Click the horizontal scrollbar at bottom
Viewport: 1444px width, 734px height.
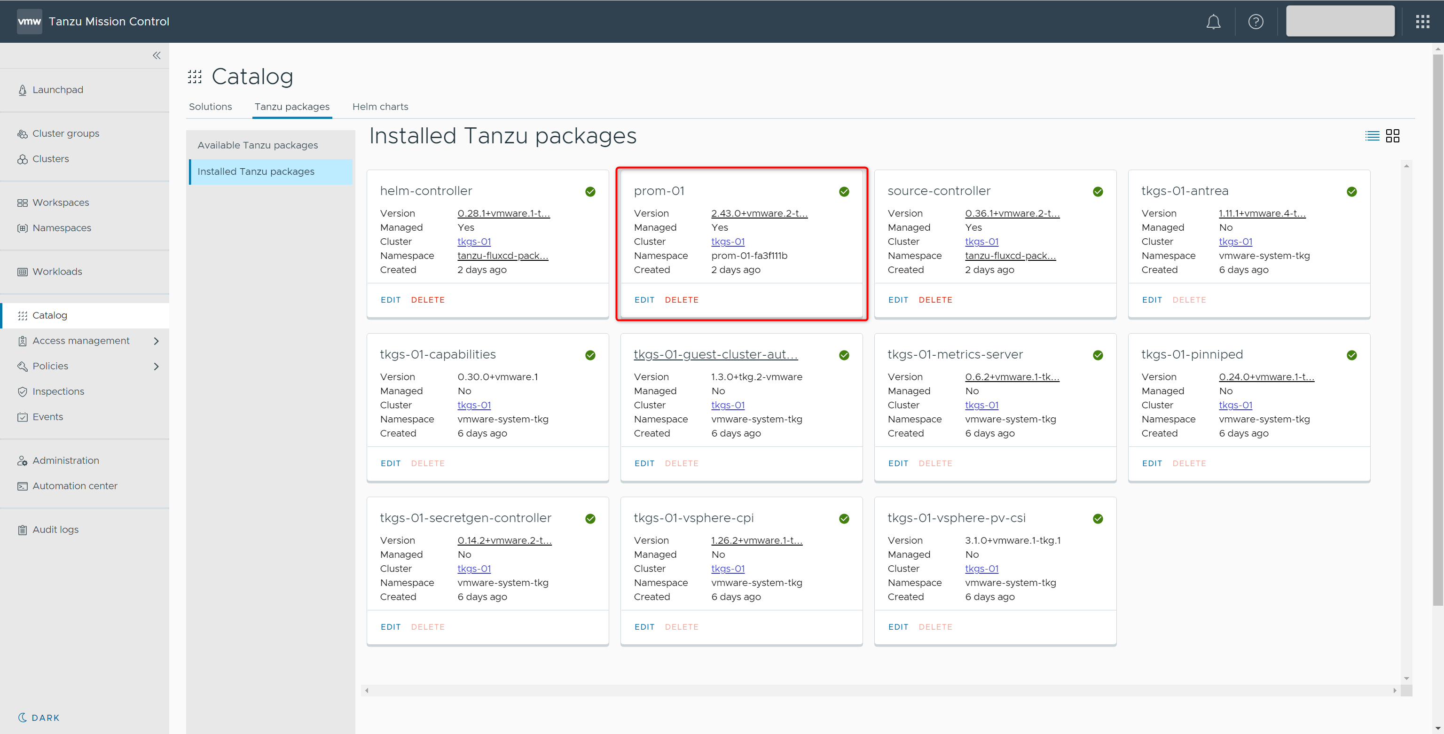pyautogui.click(x=880, y=690)
